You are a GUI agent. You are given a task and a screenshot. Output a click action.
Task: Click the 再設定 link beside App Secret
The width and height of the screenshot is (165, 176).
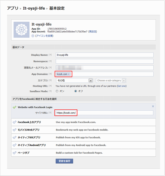pos(93,32)
